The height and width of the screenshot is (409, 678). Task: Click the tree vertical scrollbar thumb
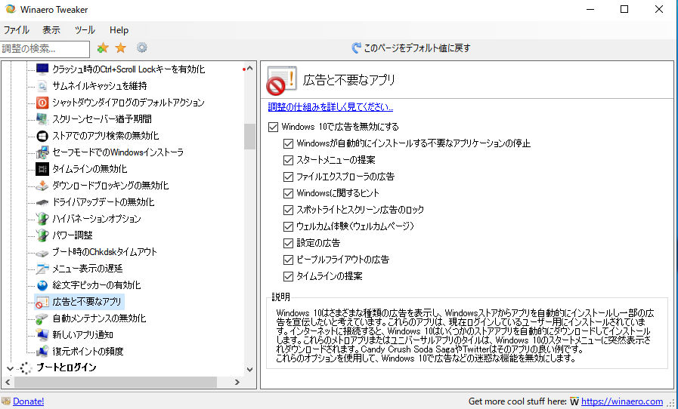pos(249,137)
